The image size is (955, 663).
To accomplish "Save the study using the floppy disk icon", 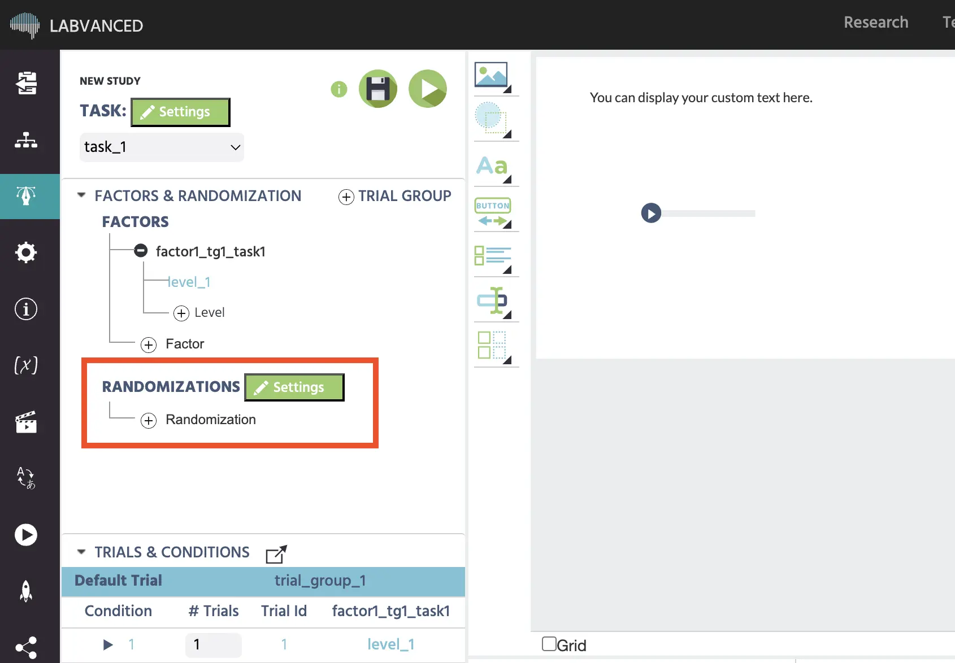I will click(377, 89).
